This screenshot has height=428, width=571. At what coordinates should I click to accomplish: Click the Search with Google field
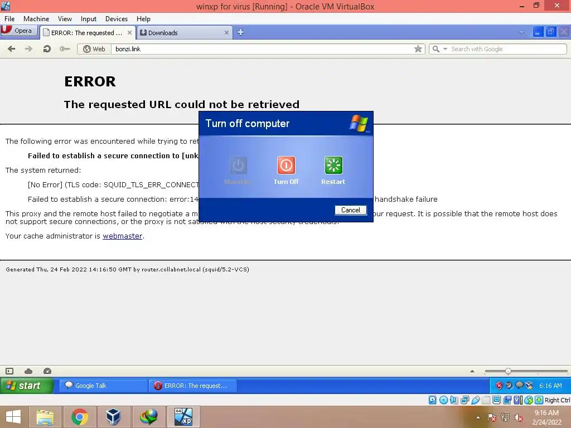(507, 49)
